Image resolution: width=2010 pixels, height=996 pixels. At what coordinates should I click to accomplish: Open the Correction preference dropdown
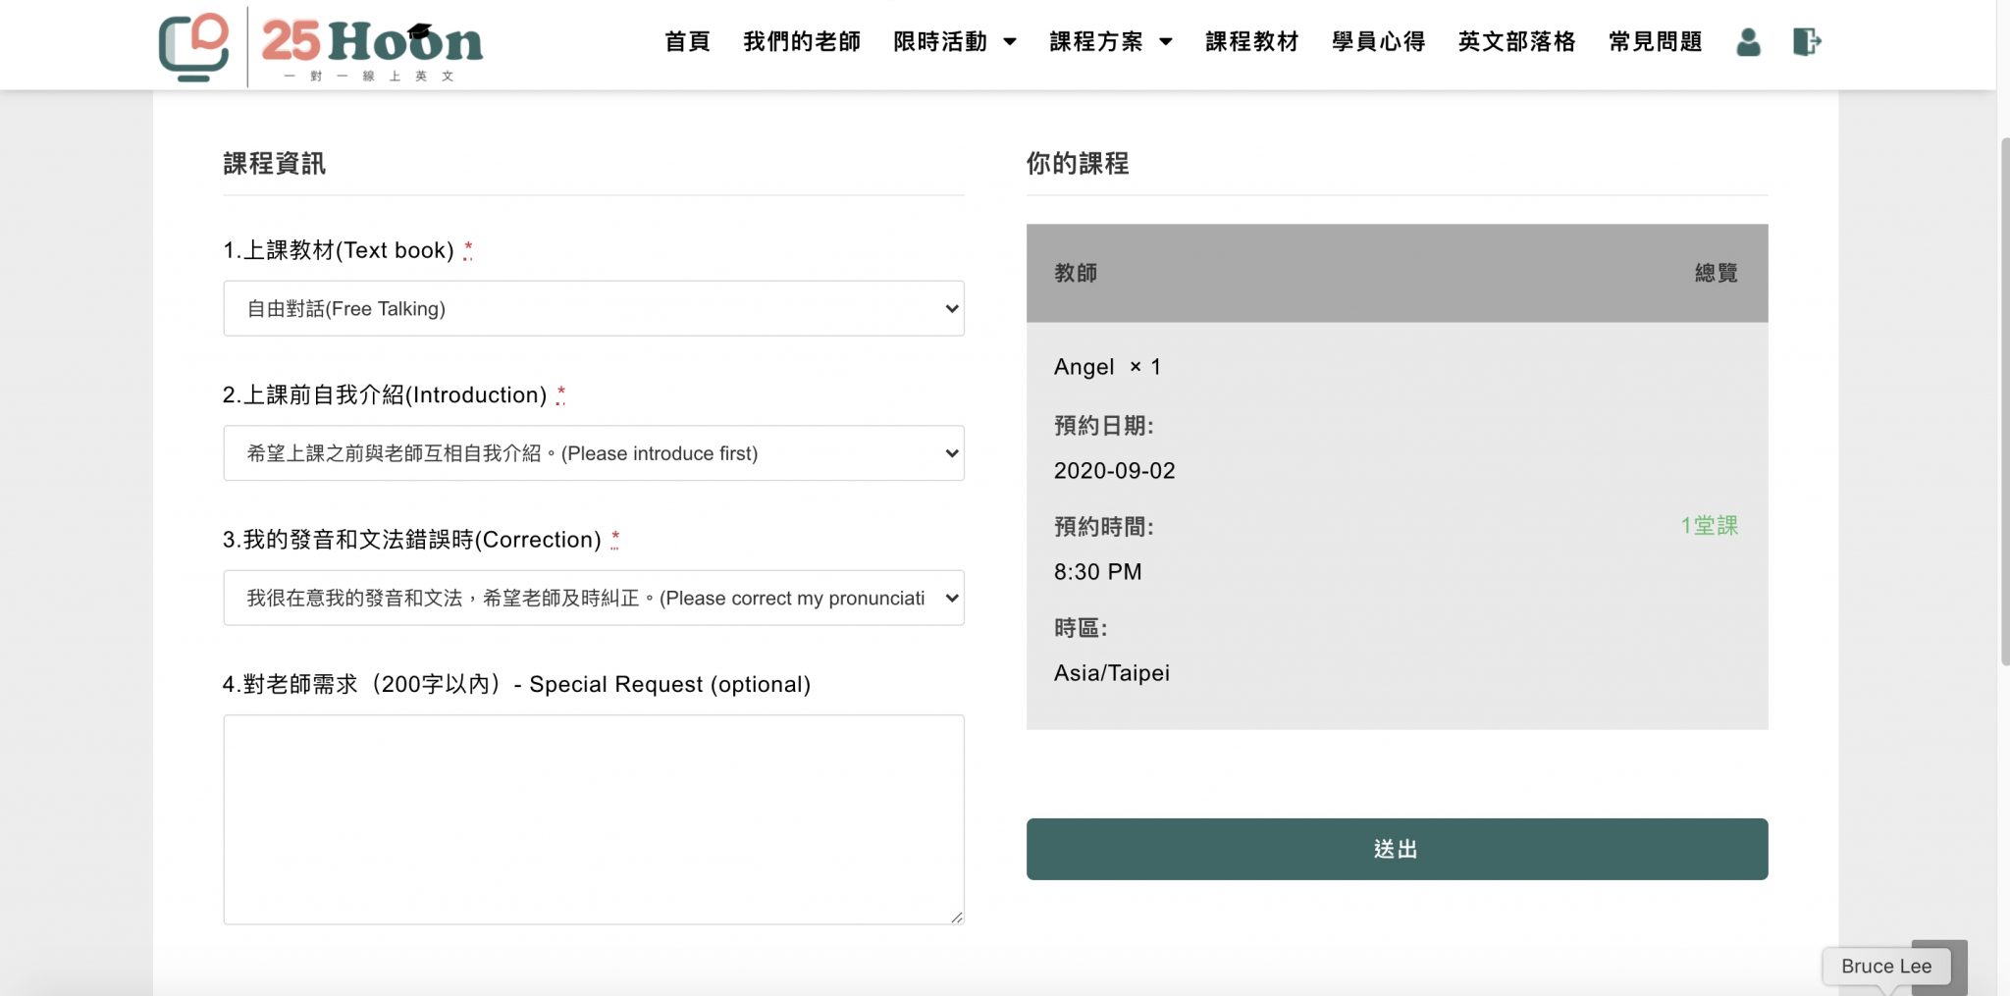tap(594, 598)
